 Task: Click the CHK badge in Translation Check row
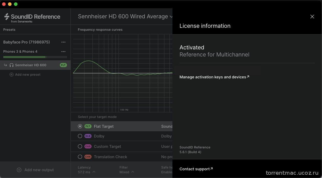88,157
